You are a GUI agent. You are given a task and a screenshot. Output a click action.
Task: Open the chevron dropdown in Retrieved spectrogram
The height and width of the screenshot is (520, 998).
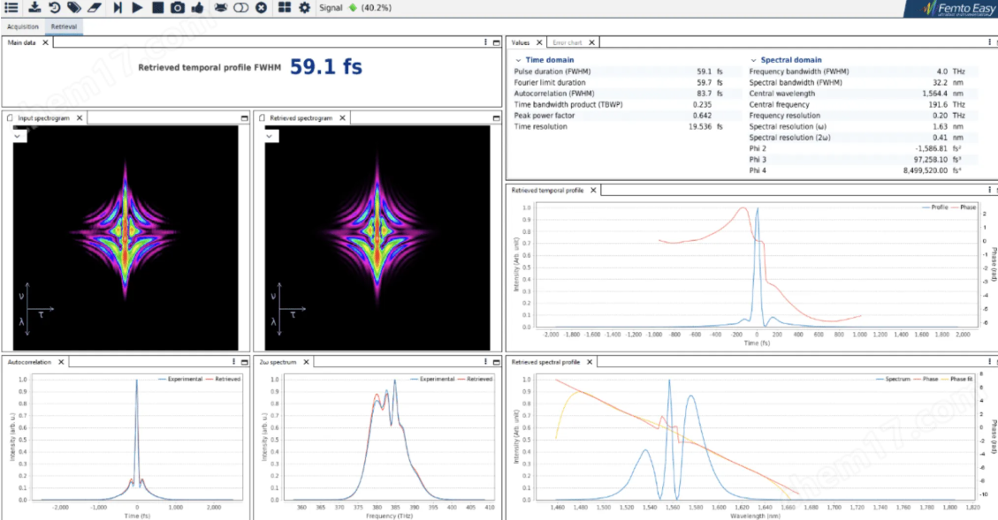click(x=270, y=135)
